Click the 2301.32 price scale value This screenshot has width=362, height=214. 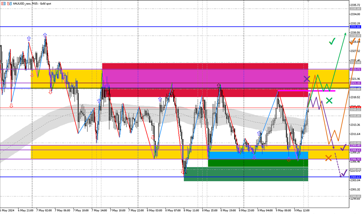pos(355,189)
